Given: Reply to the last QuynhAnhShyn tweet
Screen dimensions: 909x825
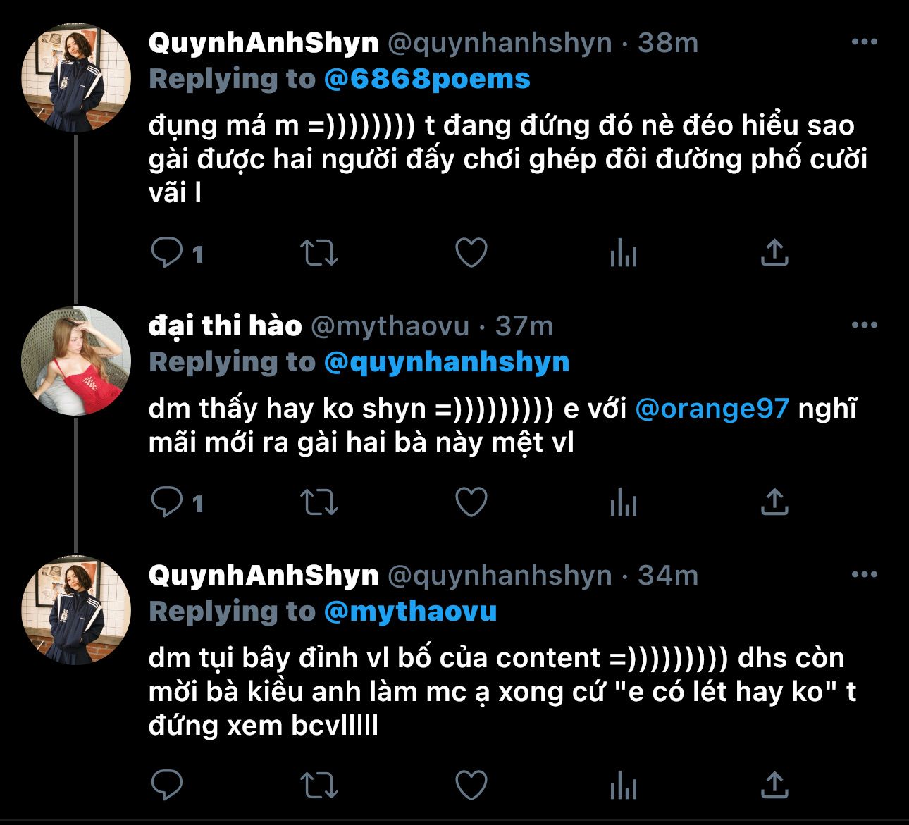Looking at the screenshot, I should [x=167, y=784].
